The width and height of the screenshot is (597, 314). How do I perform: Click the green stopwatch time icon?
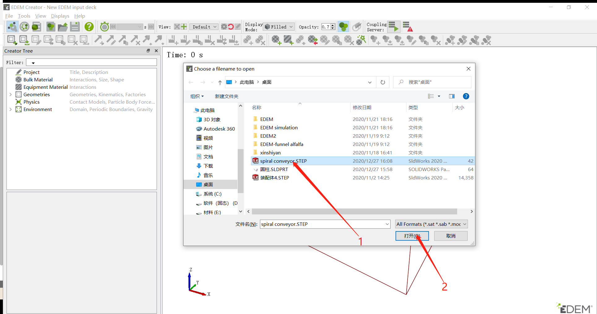point(105,27)
